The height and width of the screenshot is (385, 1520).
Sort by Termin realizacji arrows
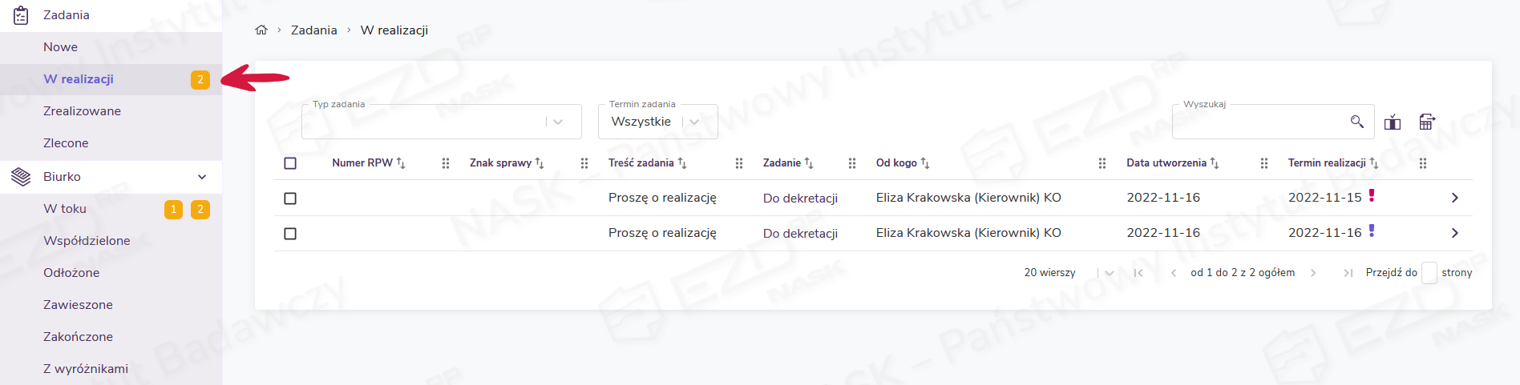pos(1374,163)
